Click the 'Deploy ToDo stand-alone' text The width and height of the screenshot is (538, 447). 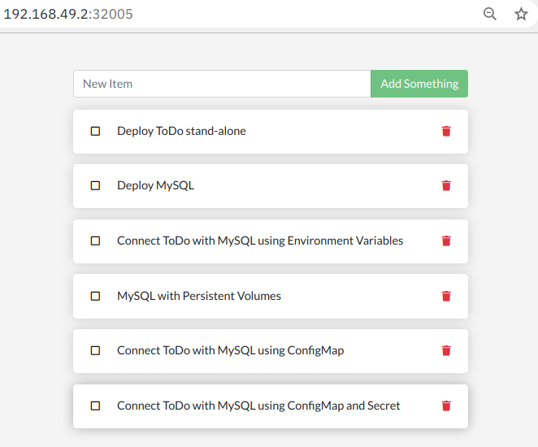coord(181,131)
